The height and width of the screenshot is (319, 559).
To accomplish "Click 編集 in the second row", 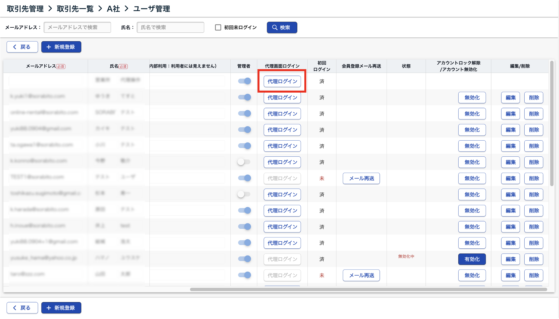I will 510,98.
